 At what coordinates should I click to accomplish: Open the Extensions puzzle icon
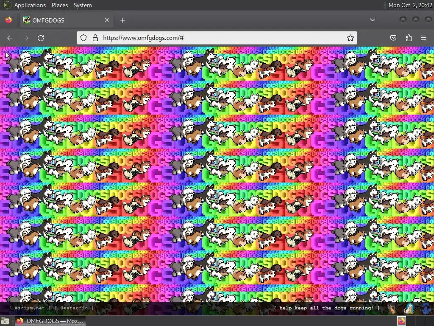409,38
